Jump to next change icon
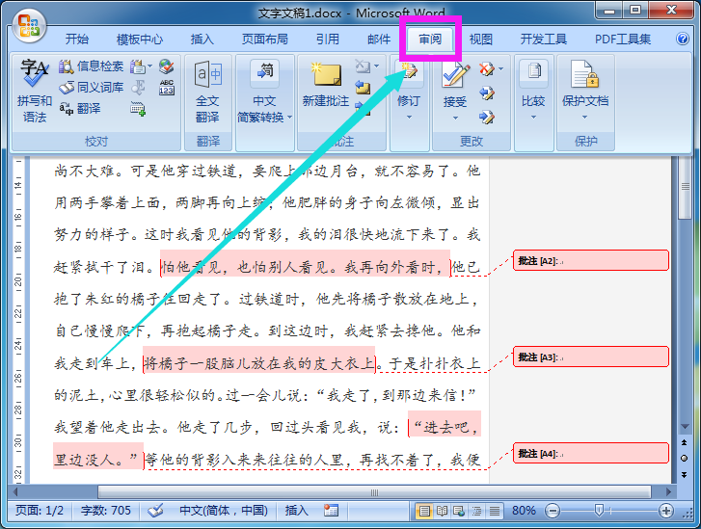The image size is (701, 529). pyautogui.click(x=486, y=117)
